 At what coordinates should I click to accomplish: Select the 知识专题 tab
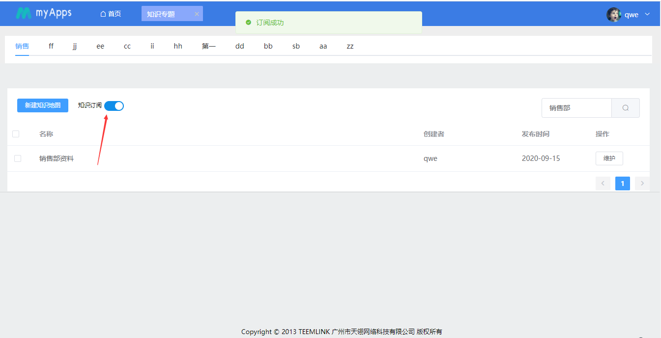pyautogui.click(x=161, y=14)
